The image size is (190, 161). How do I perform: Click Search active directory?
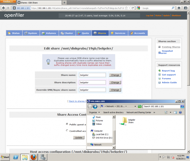[x=113, y=112]
